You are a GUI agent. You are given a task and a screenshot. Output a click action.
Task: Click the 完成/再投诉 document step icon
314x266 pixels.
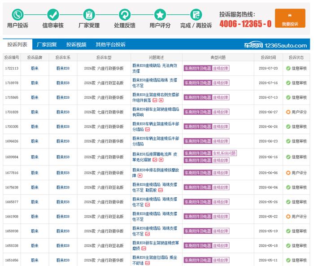[x=196, y=15]
